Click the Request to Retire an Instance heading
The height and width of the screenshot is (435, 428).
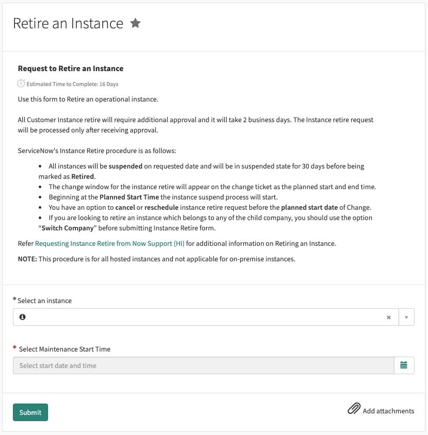(71, 68)
